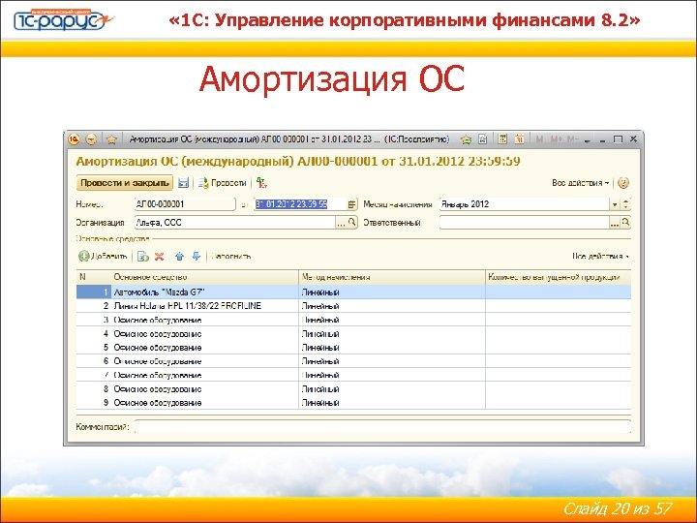This screenshot has width=697, height=523.
Task: Click the Январь 2012 month field
Action: click(x=525, y=204)
